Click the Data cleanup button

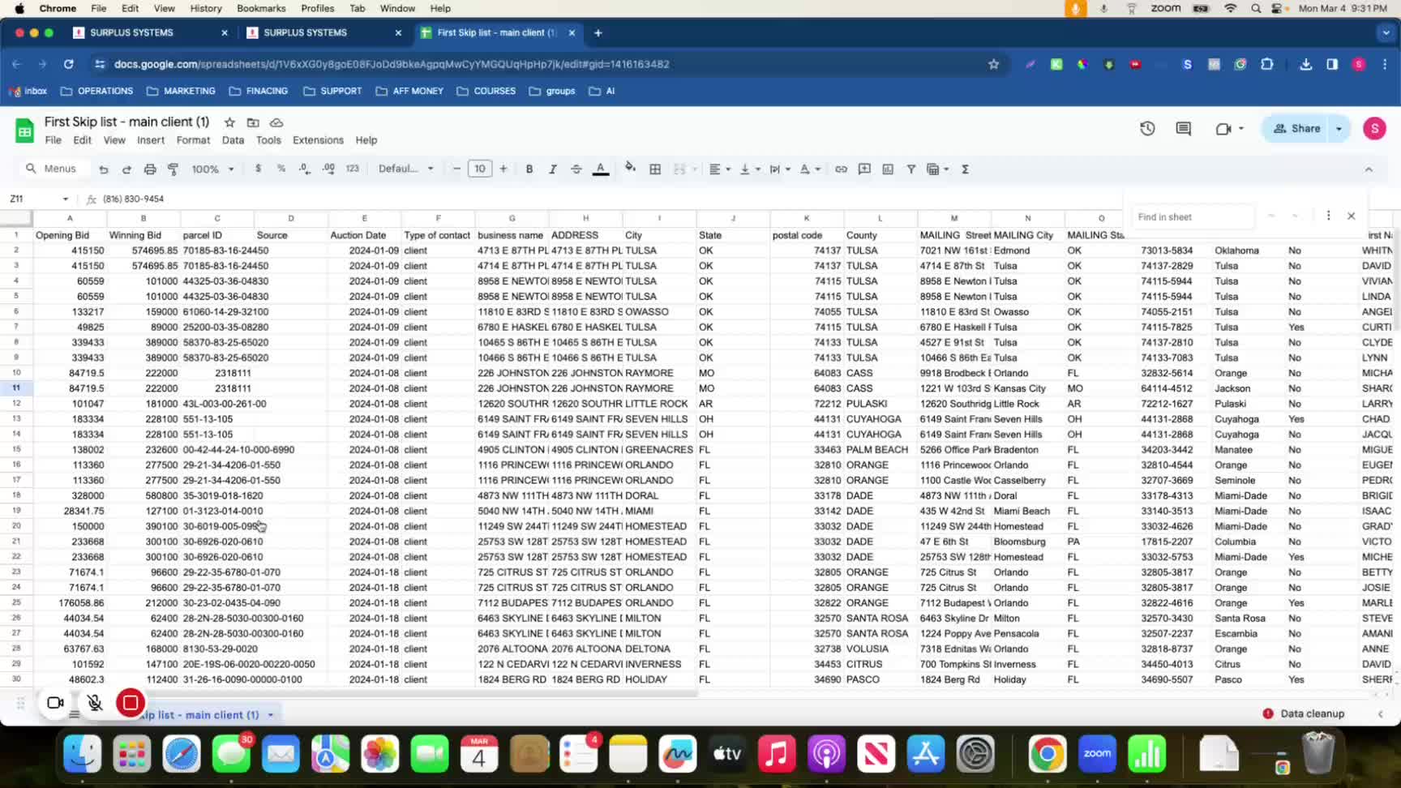[1304, 713]
